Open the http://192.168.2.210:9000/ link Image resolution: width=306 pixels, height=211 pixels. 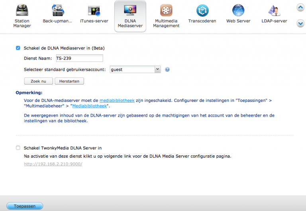[53, 164]
